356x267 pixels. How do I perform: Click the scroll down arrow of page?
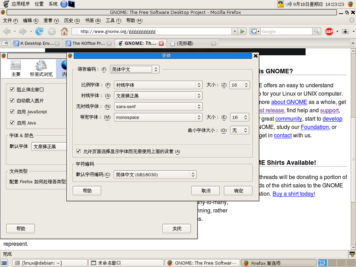pyautogui.click(x=353, y=247)
